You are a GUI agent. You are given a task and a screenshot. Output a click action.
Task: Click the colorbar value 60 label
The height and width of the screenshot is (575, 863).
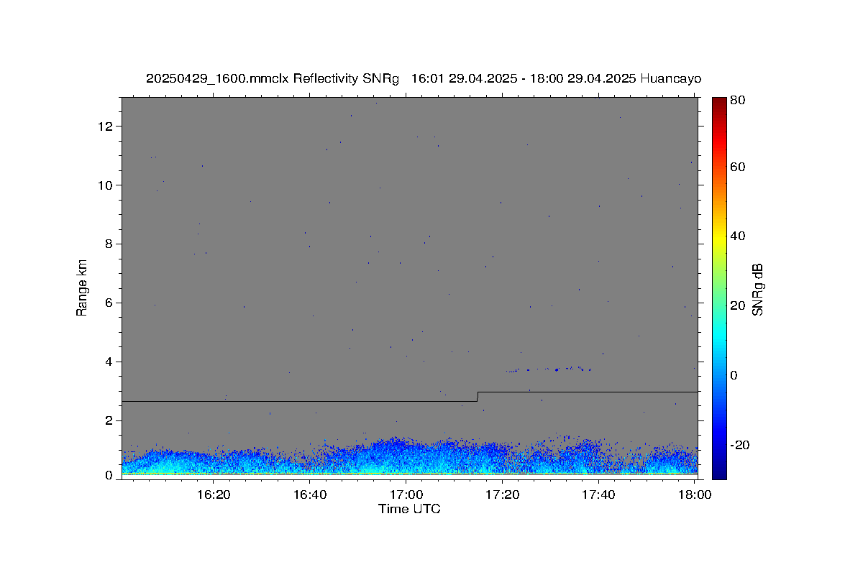click(x=738, y=167)
